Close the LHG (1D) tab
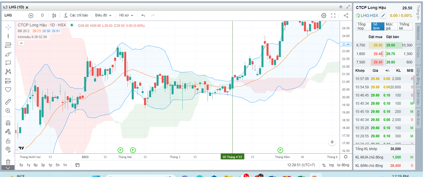This screenshot has height=177, width=425. 27,7
